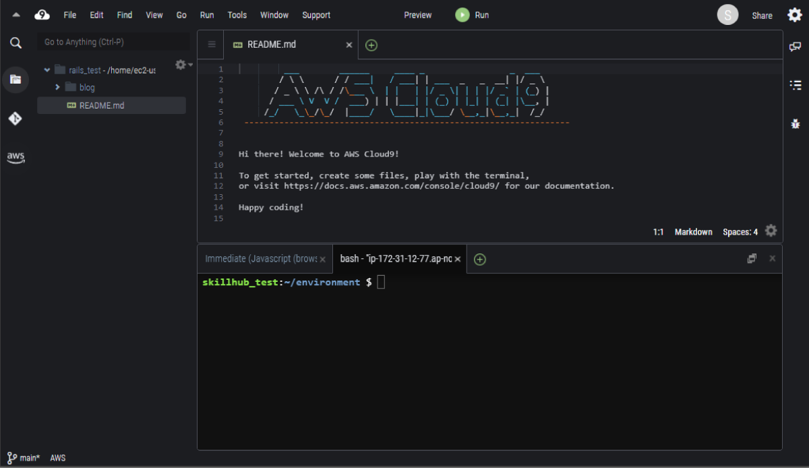This screenshot has height=468, width=809.
Task: Open the Debugger bug icon
Action: tap(796, 123)
